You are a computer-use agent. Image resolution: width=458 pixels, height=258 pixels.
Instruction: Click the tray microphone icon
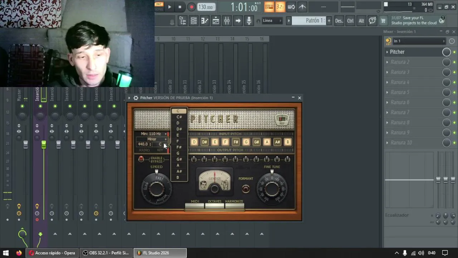tap(405, 253)
